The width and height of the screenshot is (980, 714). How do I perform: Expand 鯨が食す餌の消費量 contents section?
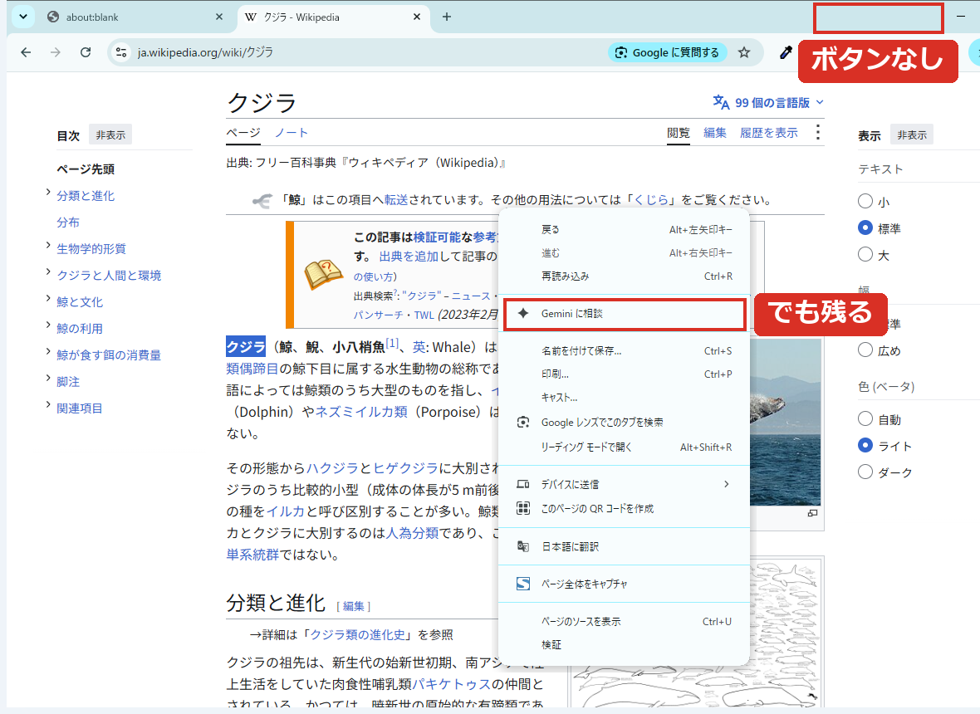coord(47,352)
